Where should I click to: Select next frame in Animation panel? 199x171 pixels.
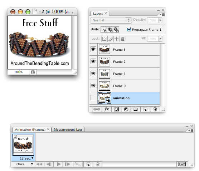[x=68, y=164]
